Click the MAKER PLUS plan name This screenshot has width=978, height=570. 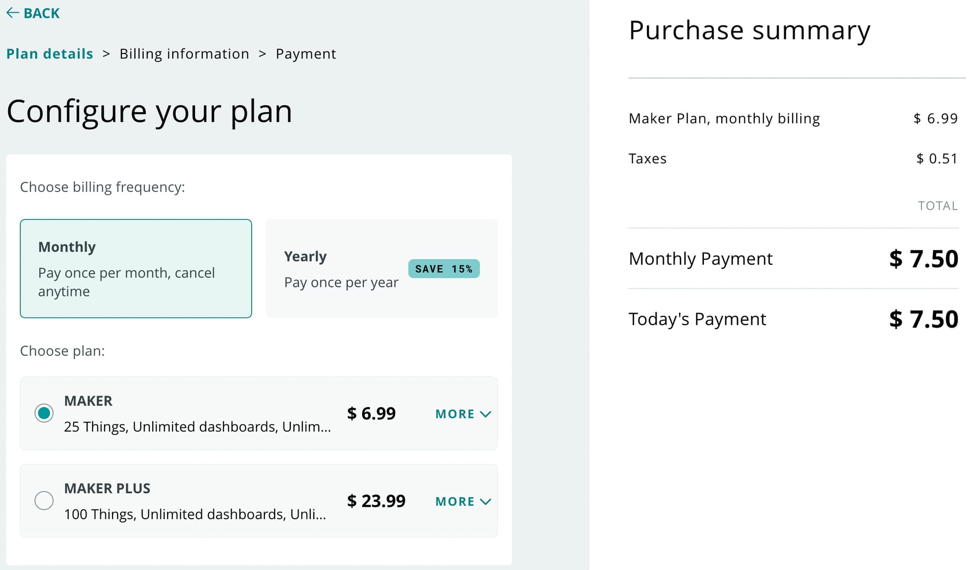coord(107,489)
